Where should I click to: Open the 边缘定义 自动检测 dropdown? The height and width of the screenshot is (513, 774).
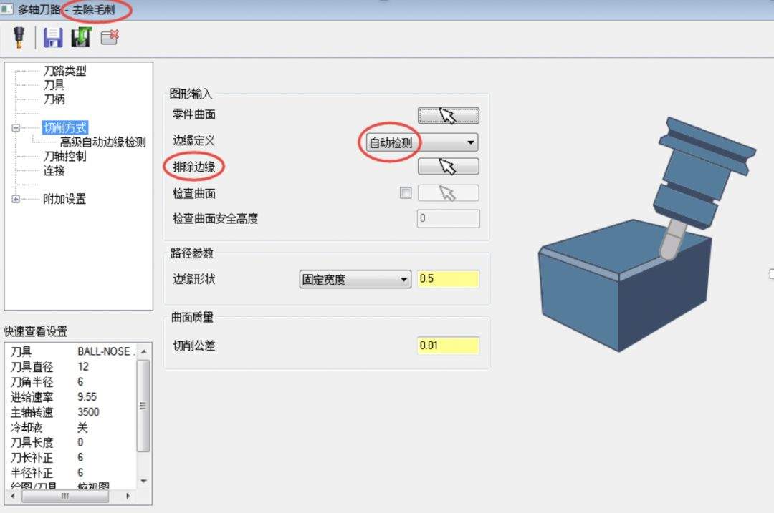click(422, 142)
